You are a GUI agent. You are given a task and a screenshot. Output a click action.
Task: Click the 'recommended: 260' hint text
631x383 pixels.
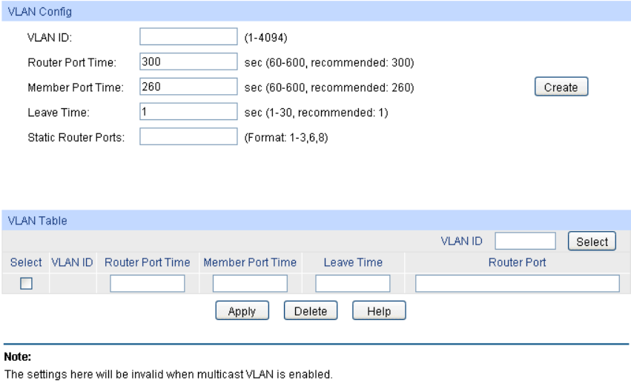pyautogui.click(x=360, y=87)
